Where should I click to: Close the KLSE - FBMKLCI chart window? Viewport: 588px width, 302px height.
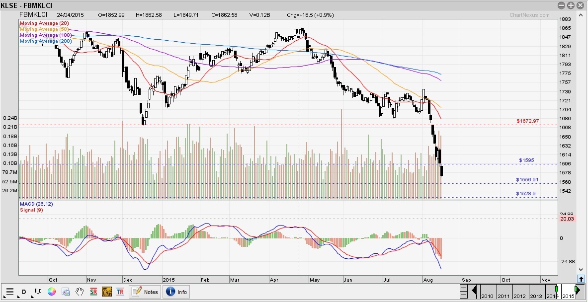pos(580,5)
